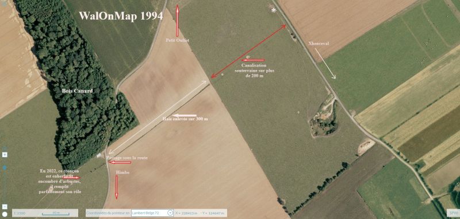The width and height of the screenshot is (460, 219).
Task: Click the zoom slider track below the handle
Action: (x=5, y=187)
